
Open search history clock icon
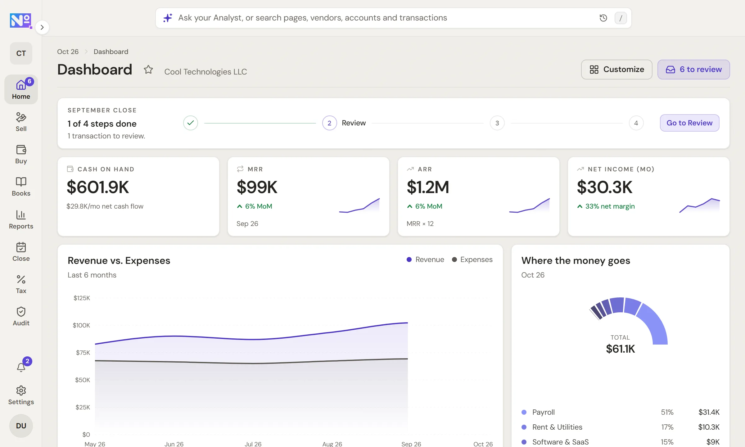tap(603, 18)
